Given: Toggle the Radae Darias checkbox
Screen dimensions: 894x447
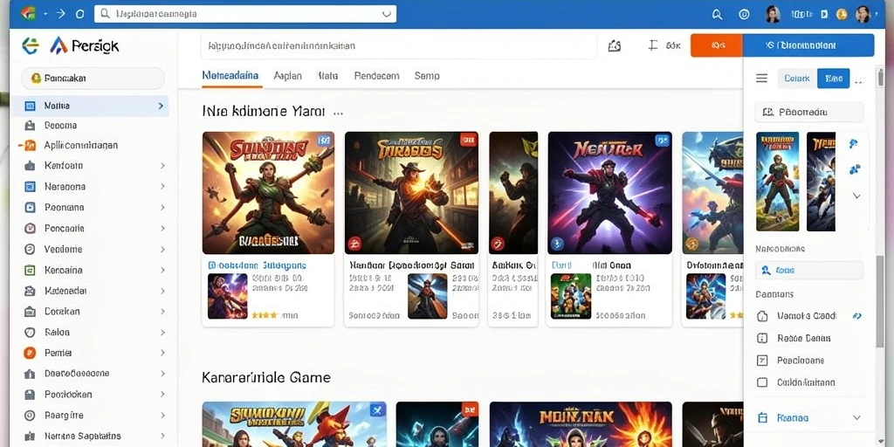Looking at the screenshot, I should (761, 338).
